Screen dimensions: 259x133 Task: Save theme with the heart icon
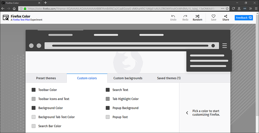click(x=214, y=16)
